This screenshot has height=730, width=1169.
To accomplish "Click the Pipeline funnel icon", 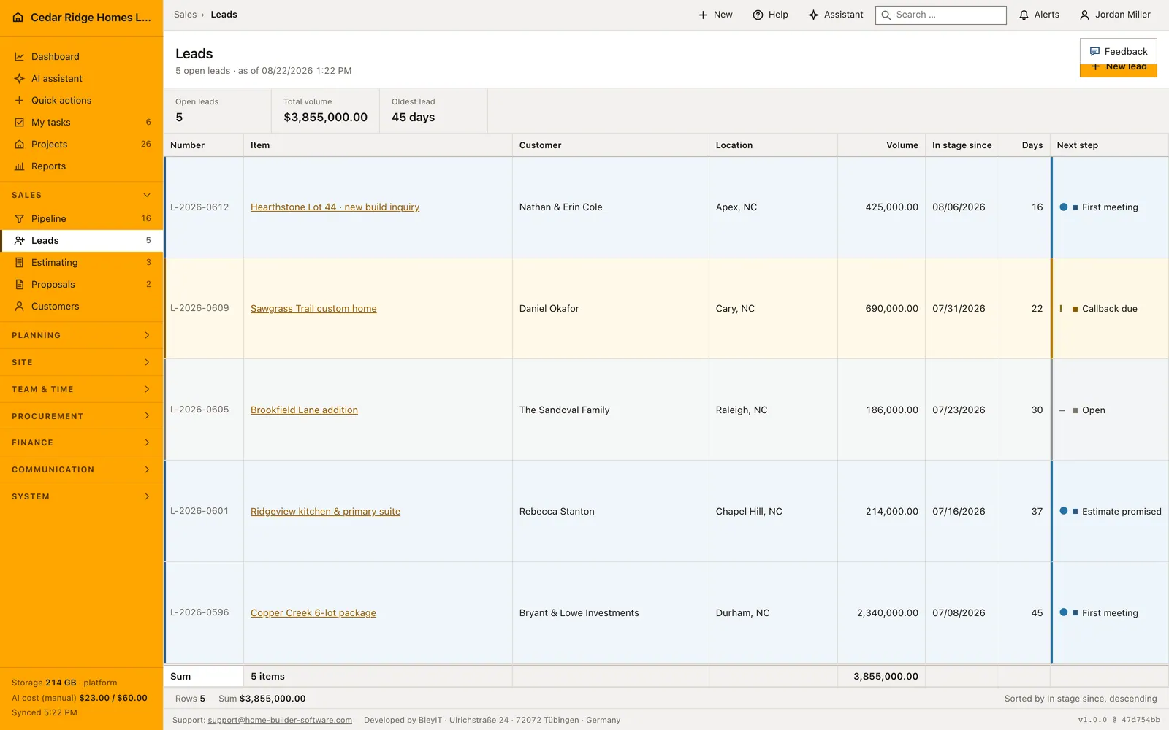I will coord(20,219).
